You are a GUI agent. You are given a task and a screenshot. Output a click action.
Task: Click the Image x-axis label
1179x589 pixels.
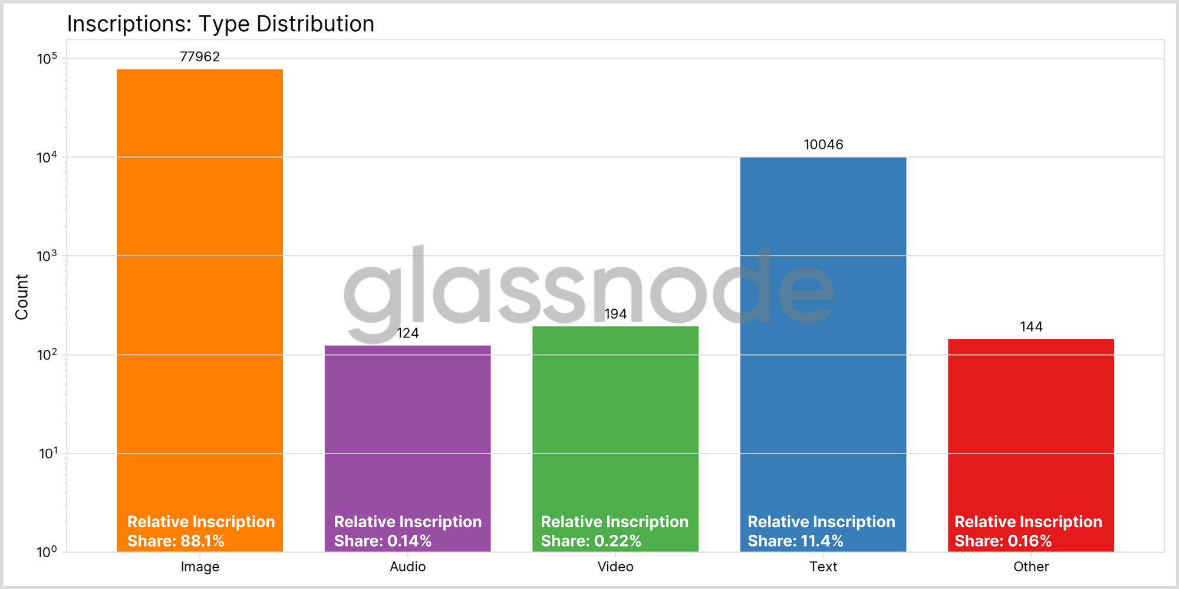200,567
